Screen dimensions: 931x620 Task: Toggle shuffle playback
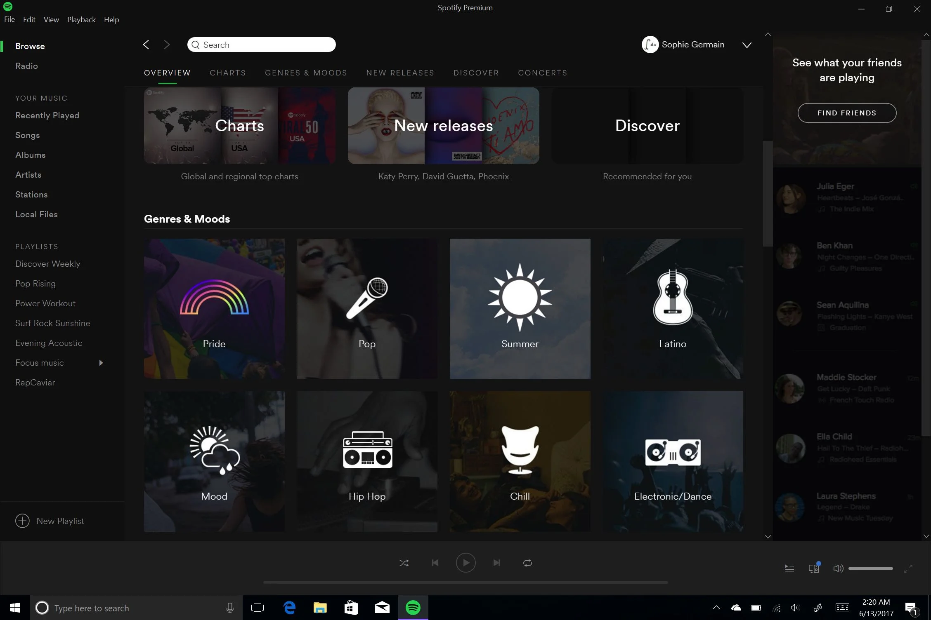pyautogui.click(x=404, y=563)
